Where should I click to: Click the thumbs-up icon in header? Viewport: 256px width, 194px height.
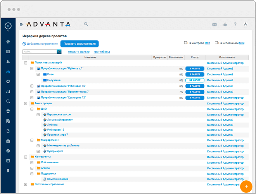point(225,24)
